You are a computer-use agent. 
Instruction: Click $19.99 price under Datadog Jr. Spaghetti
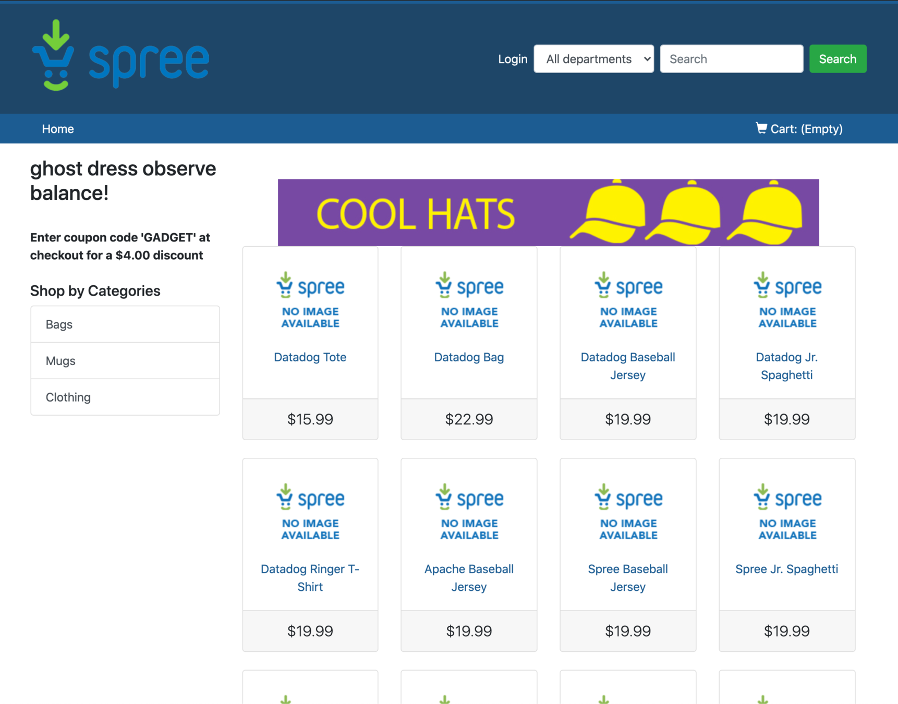click(786, 419)
